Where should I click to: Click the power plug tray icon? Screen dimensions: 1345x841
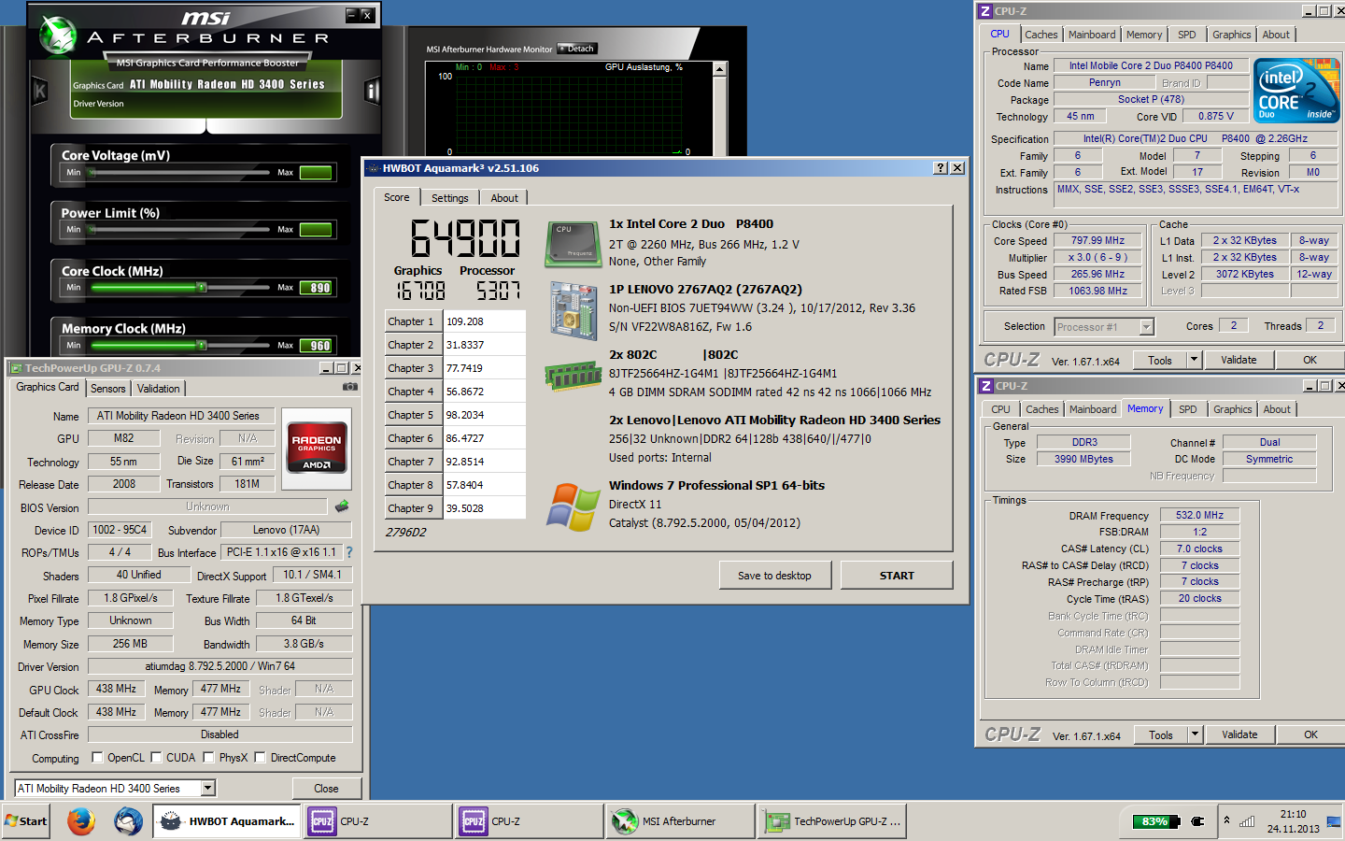coord(1197,821)
